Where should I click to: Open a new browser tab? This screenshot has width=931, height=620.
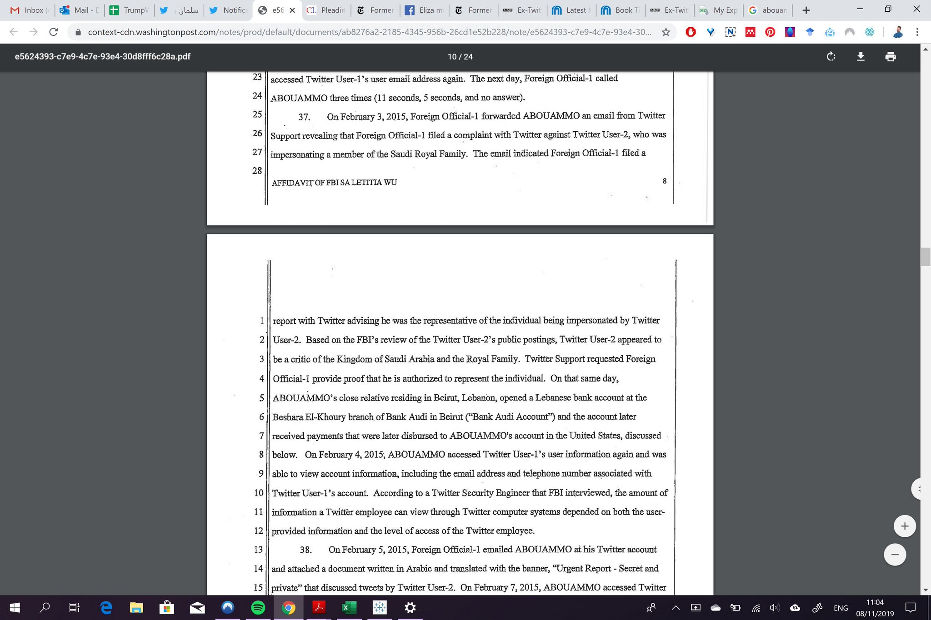(x=806, y=10)
